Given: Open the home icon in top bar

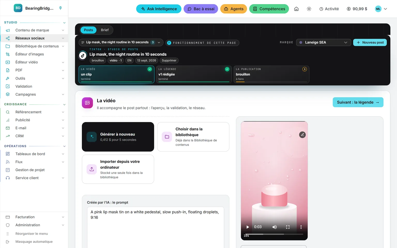Looking at the screenshot, I should click(296, 9).
